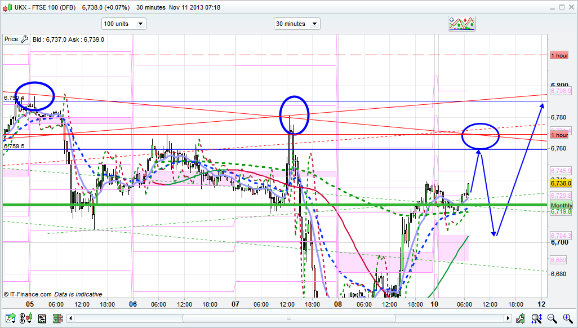
Task: Zoom out using the minus magnifier
Action: pyautogui.click(x=552, y=318)
